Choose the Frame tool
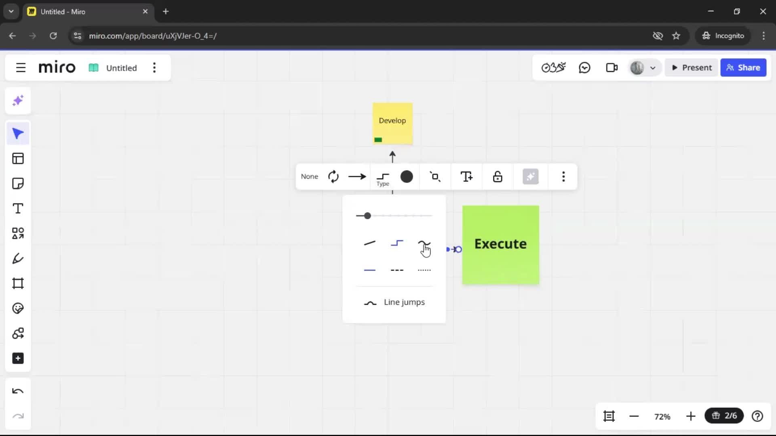 [18, 283]
